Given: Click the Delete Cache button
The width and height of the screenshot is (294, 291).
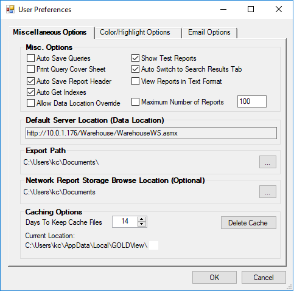Looking at the screenshot, I should click(248, 223).
